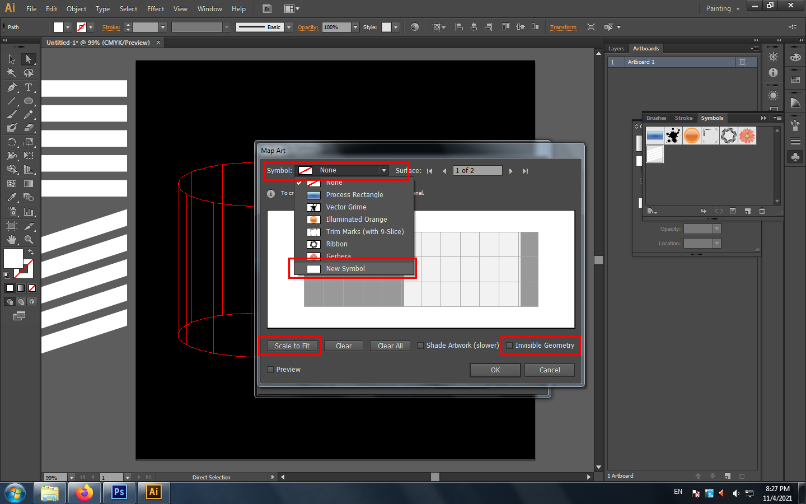Go to next surface arrow
The image size is (806, 504).
510,171
